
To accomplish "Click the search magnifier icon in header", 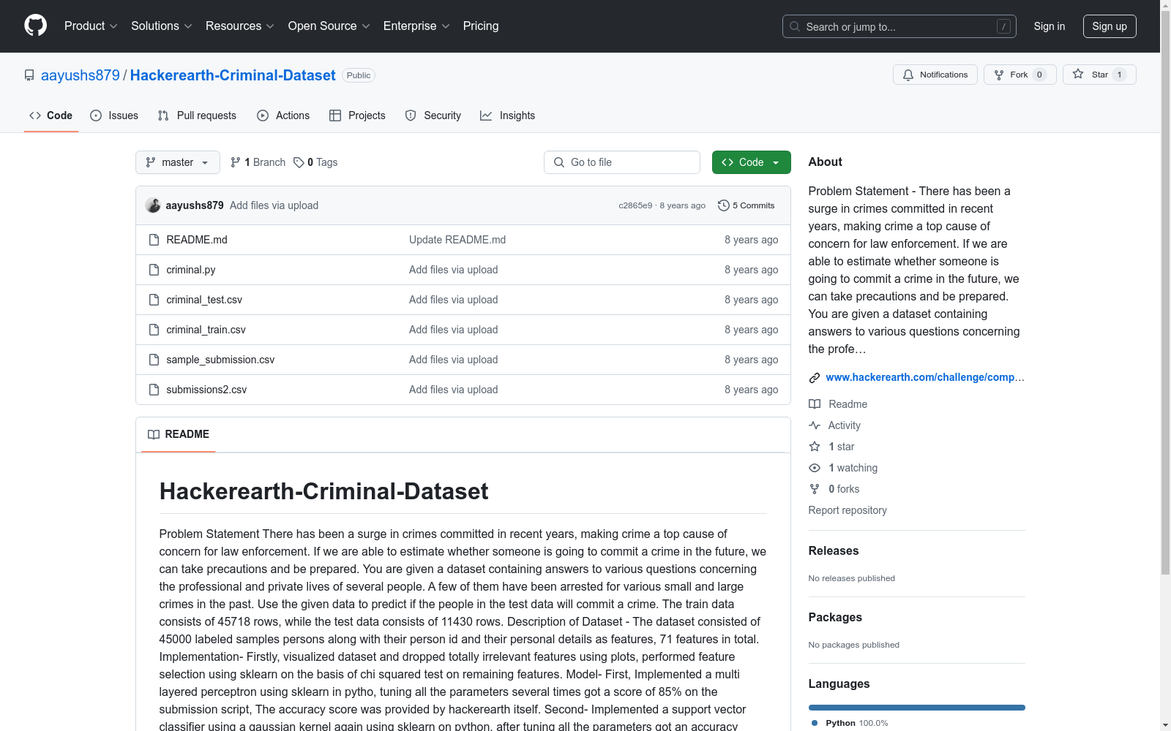I will pyautogui.click(x=795, y=26).
